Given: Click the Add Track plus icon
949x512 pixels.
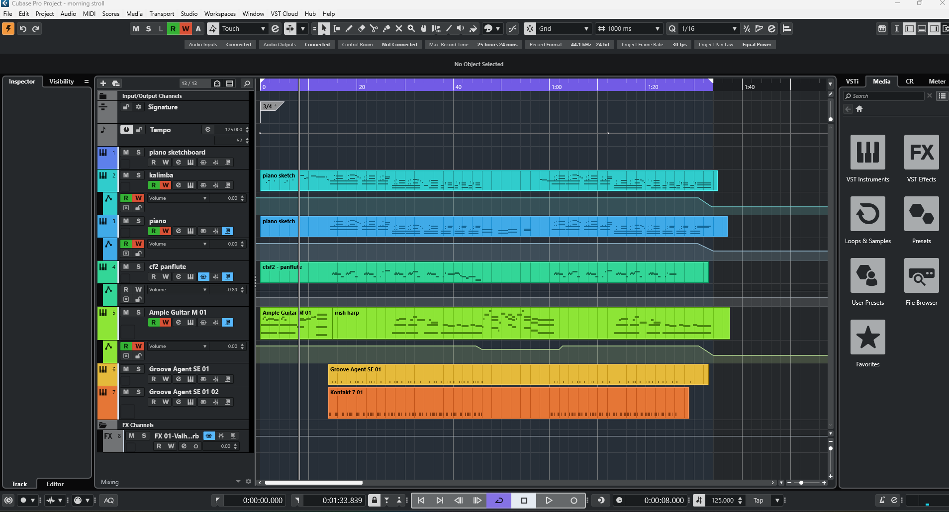Looking at the screenshot, I should tap(103, 83).
